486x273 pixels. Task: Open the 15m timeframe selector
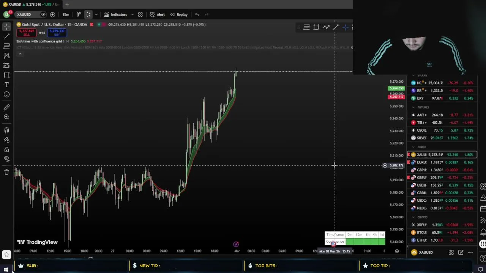(x=66, y=14)
